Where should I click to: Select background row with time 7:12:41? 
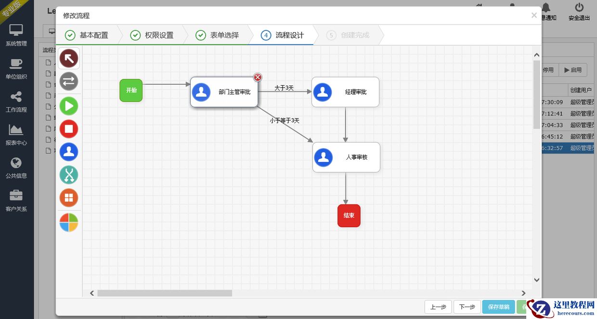click(x=568, y=114)
